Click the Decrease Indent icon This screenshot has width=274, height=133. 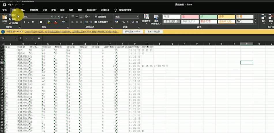(x=86, y=22)
